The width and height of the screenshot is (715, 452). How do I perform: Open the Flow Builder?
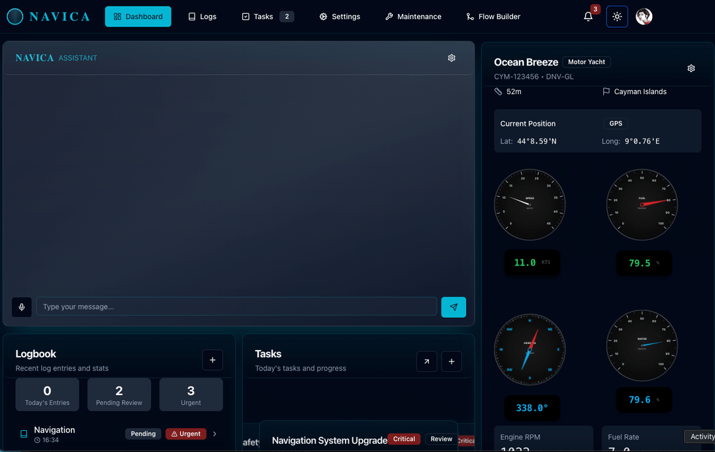coord(493,17)
